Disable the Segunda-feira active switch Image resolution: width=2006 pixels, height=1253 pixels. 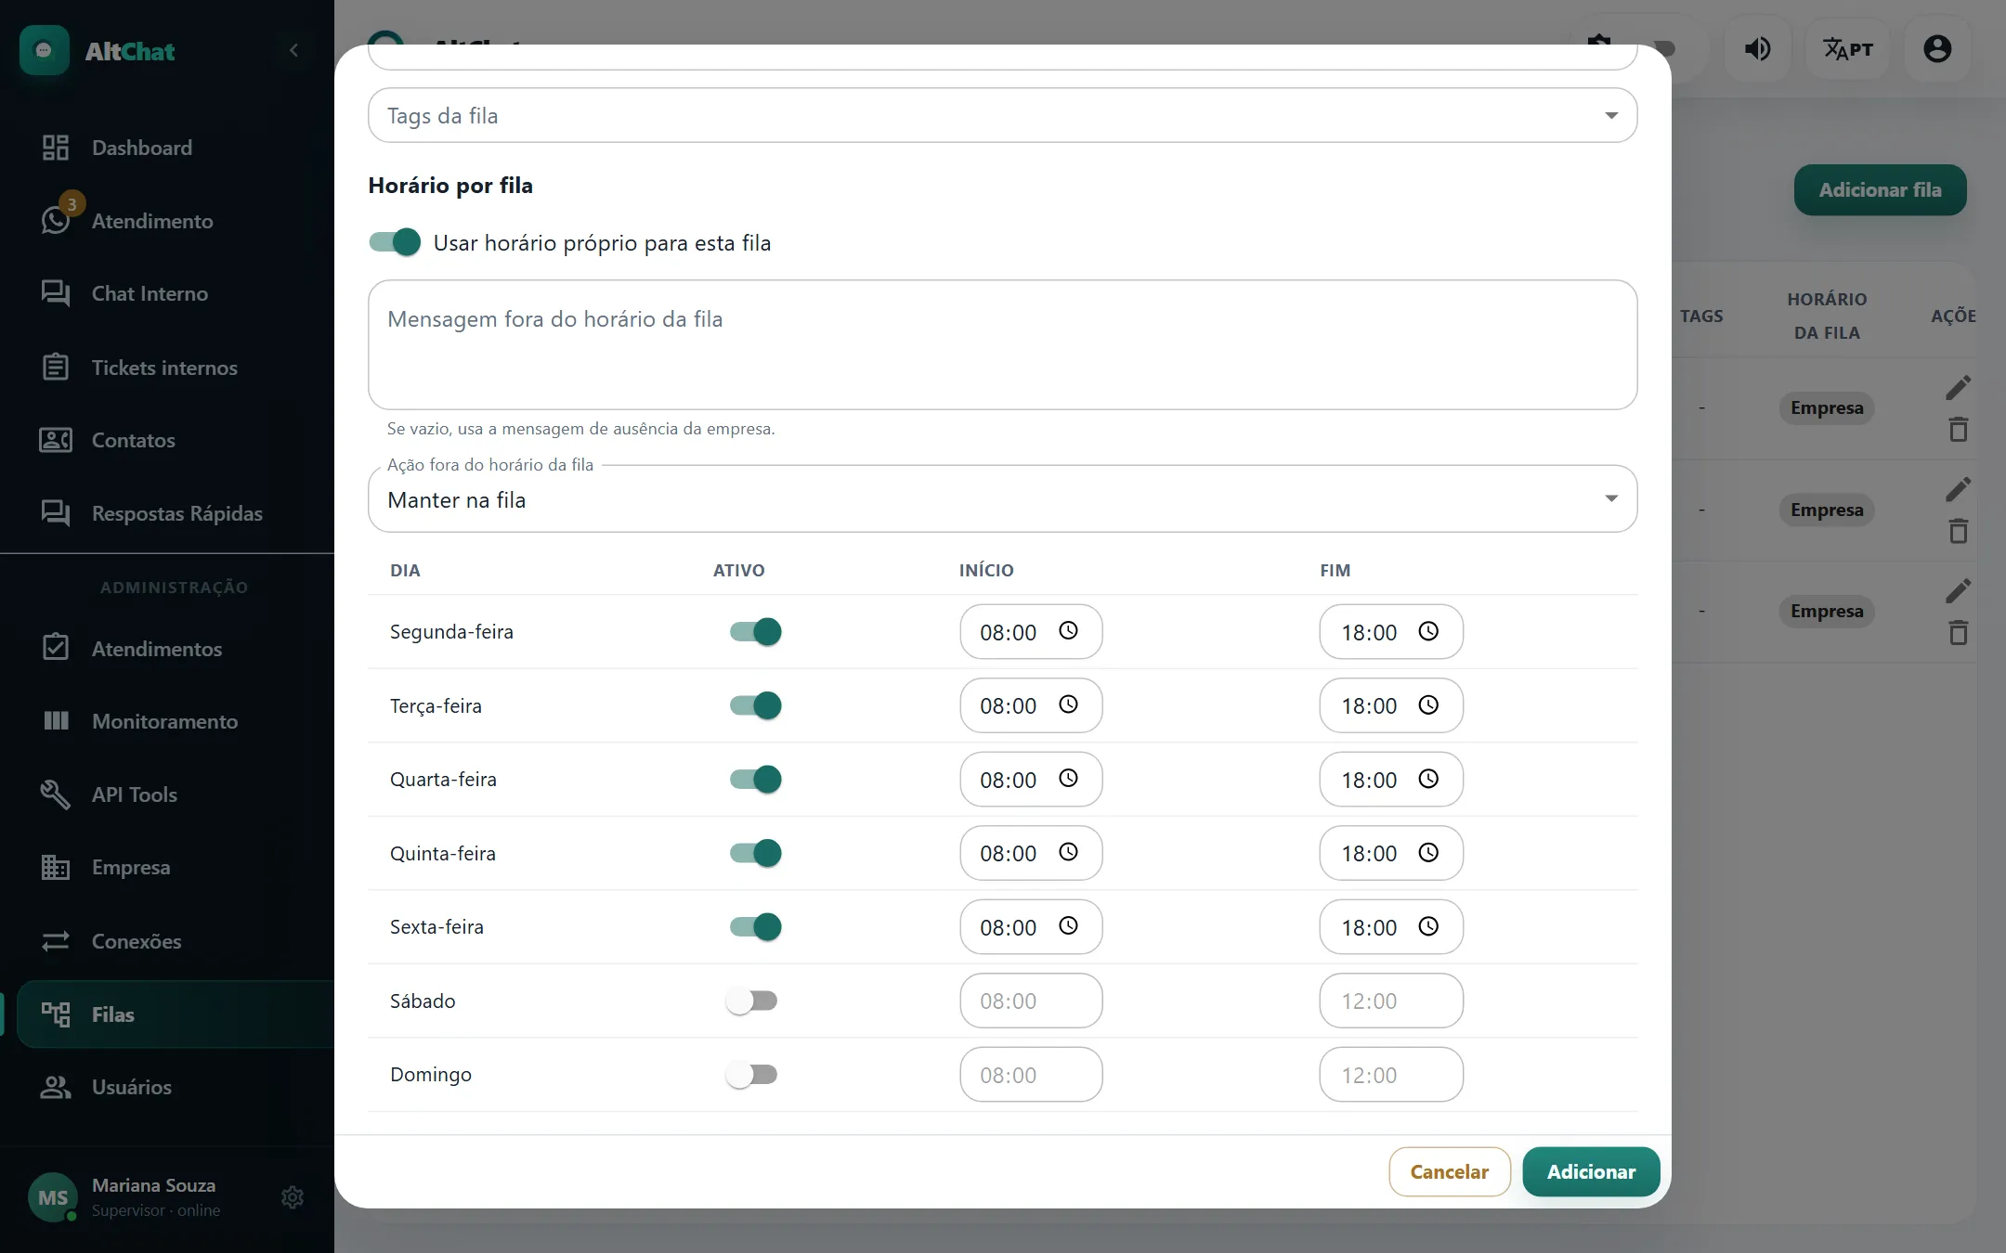pos(755,631)
